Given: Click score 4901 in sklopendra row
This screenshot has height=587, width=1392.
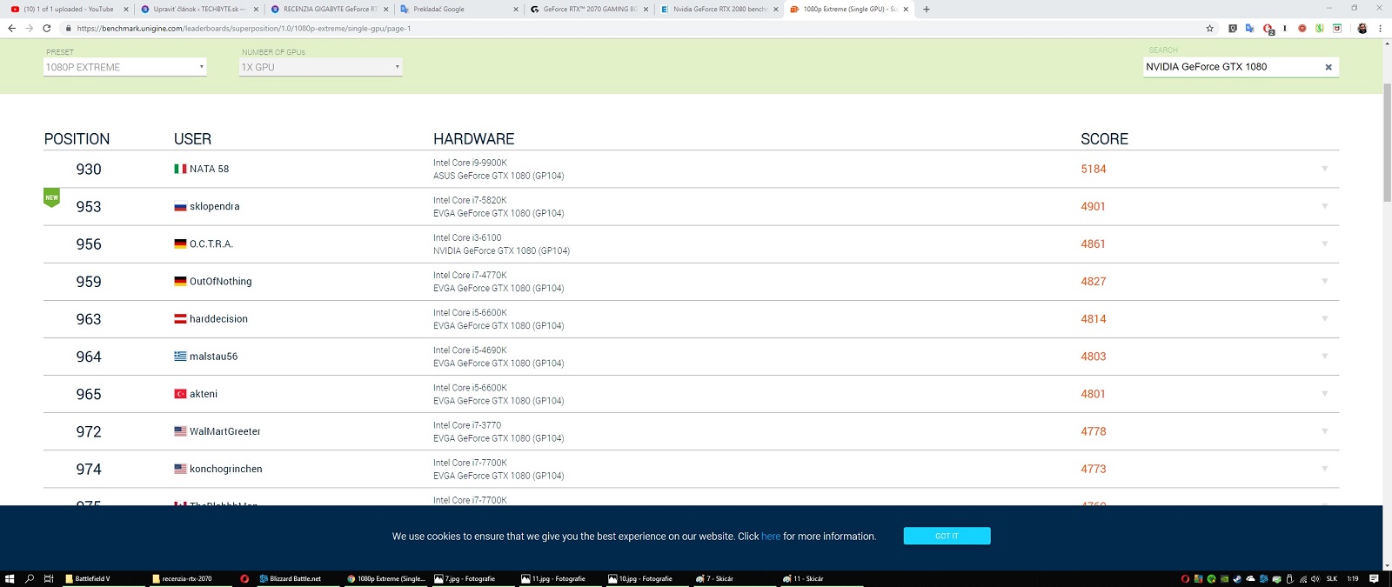Looking at the screenshot, I should 1093,207.
